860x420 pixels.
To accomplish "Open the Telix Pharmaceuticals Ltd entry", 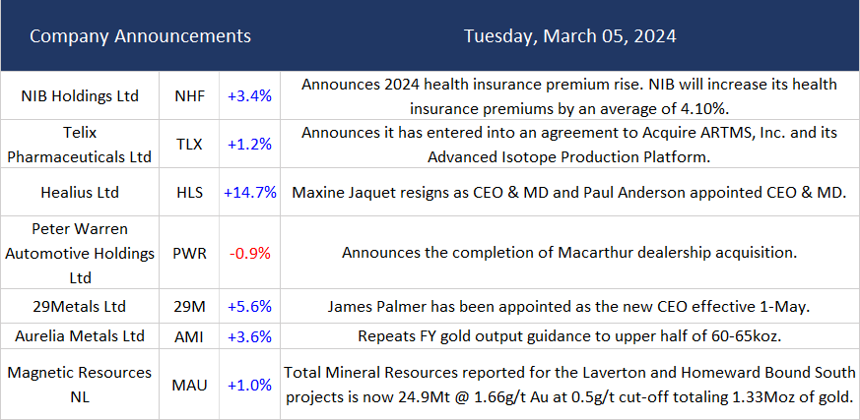I will pyautogui.click(x=80, y=144).
